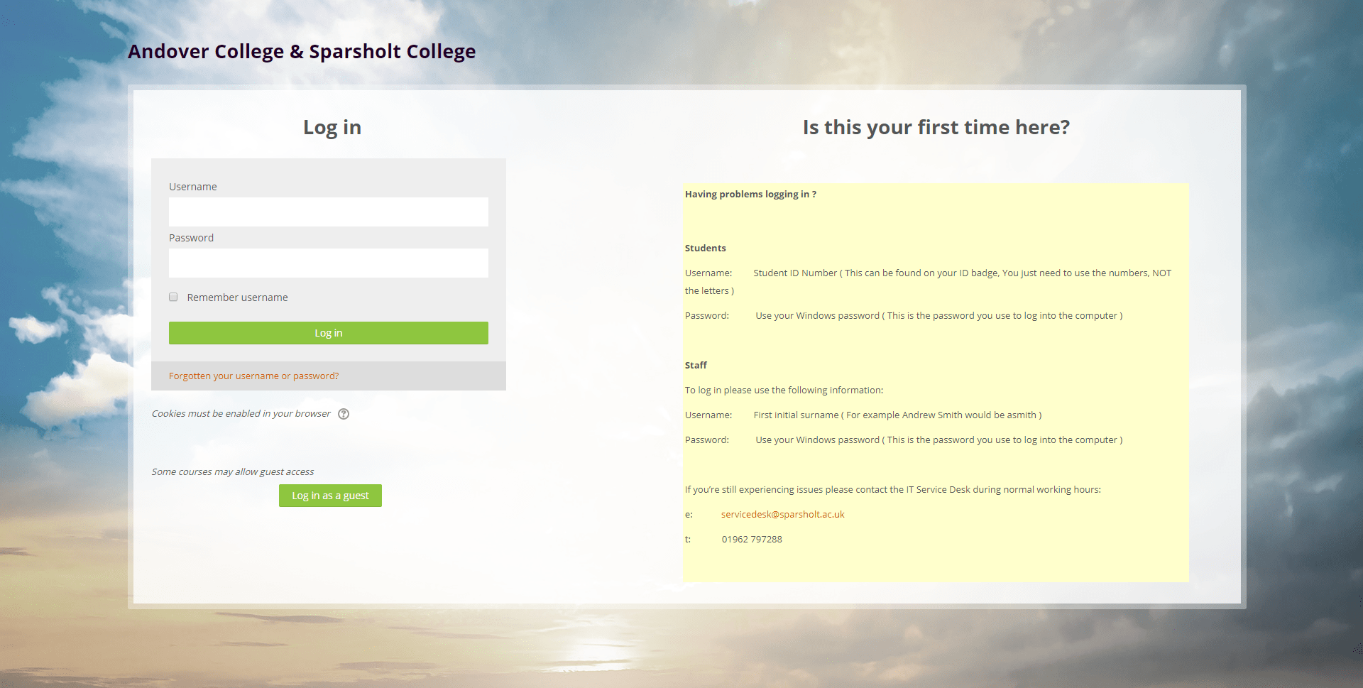Image resolution: width=1363 pixels, height=688 pixels.
Task: Click 'First initial surname' example text
Action: pyautogui.click(x=897, y=415)
